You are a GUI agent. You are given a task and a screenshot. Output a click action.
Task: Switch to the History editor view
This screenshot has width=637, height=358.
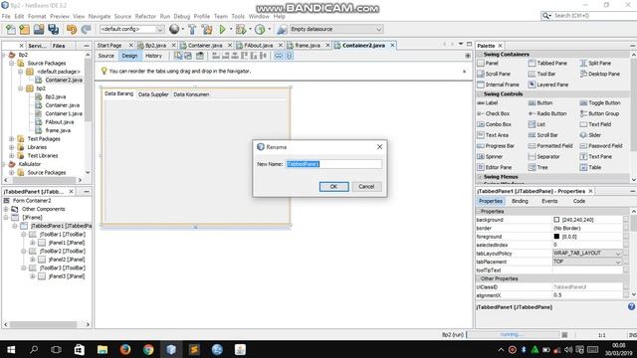click(x=153, y=56)
